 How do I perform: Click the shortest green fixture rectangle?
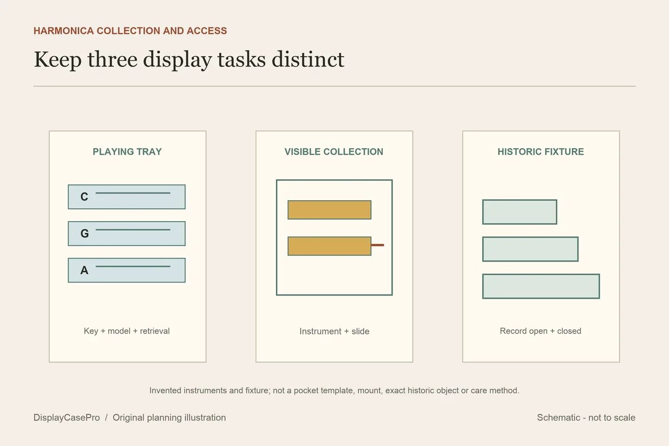[520, 212]
